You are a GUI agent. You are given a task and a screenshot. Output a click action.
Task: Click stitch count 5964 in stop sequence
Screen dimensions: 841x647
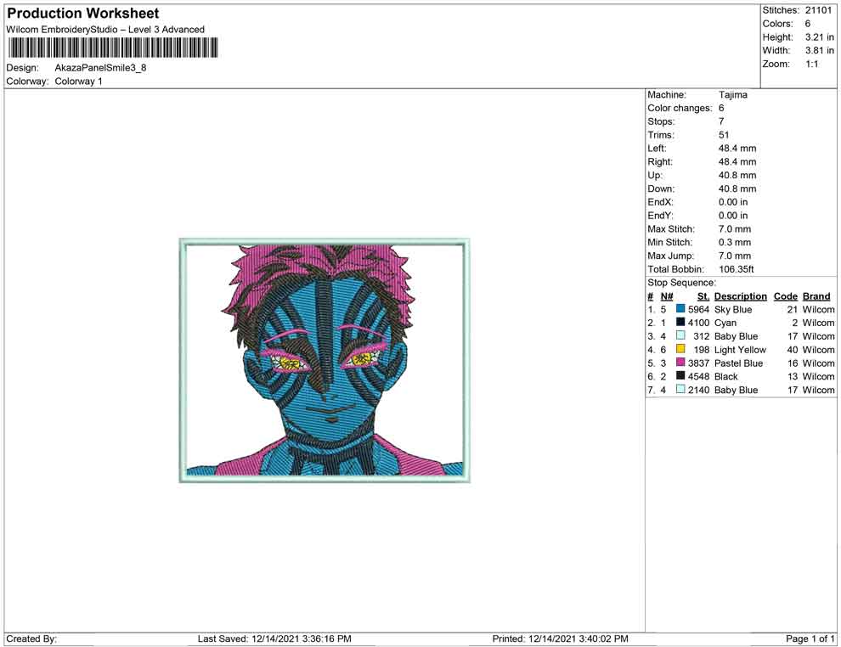tap(698, 309)
